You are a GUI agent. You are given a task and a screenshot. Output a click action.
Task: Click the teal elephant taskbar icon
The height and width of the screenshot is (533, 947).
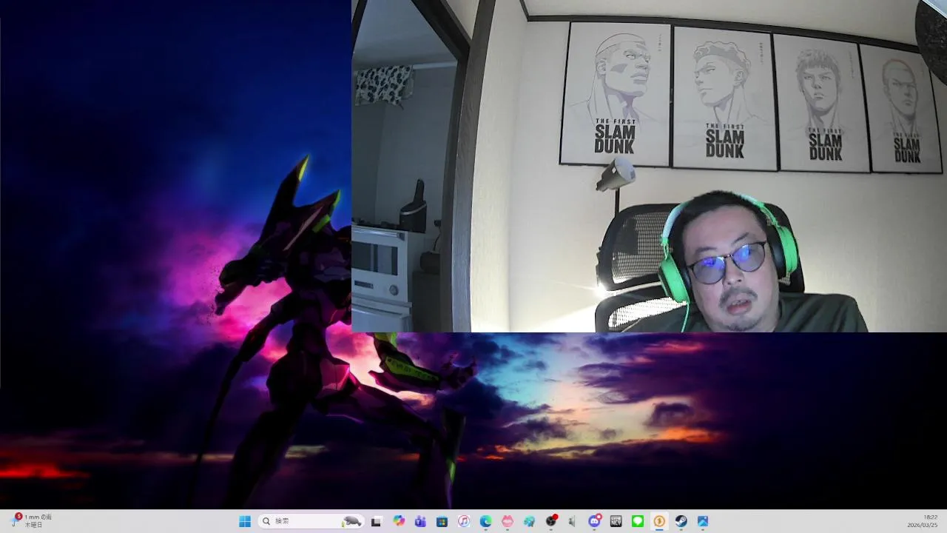(529, 521)
